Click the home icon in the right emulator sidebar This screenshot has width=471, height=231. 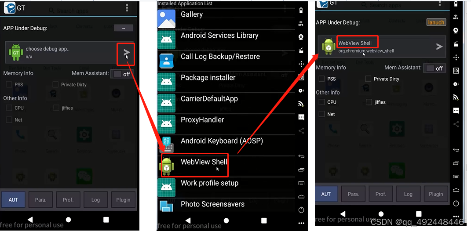[x=456, y=190]
